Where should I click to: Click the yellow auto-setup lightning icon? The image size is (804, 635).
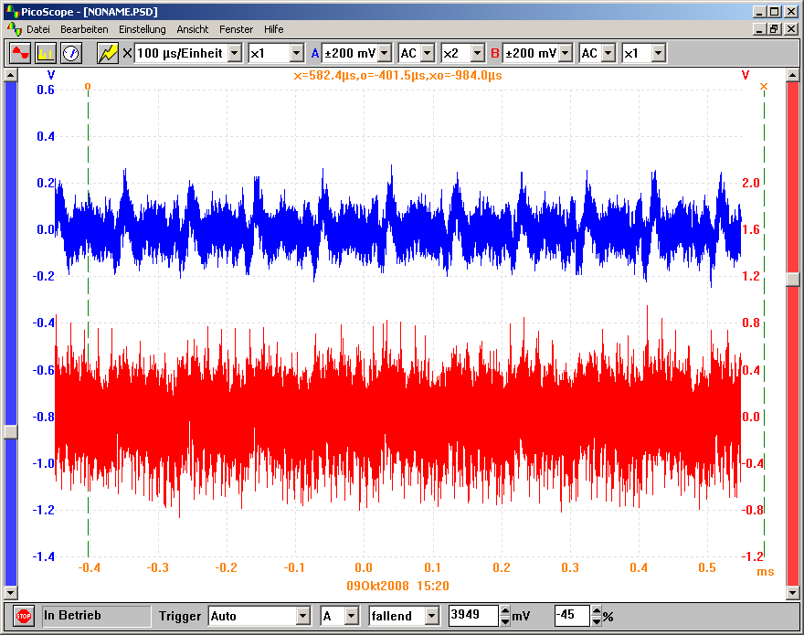tap(108, 53)
